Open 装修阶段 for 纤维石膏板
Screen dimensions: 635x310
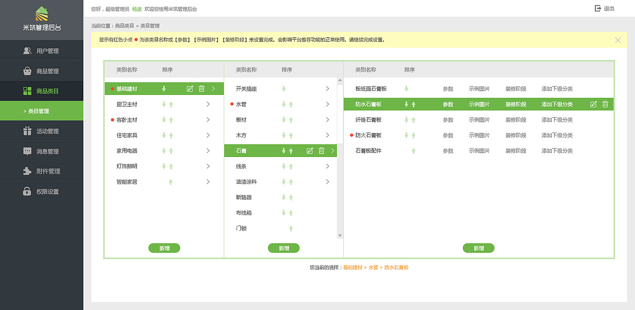(516, 120)
